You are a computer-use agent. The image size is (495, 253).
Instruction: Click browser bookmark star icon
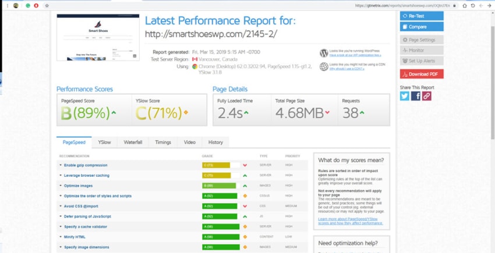pos(47,5)
